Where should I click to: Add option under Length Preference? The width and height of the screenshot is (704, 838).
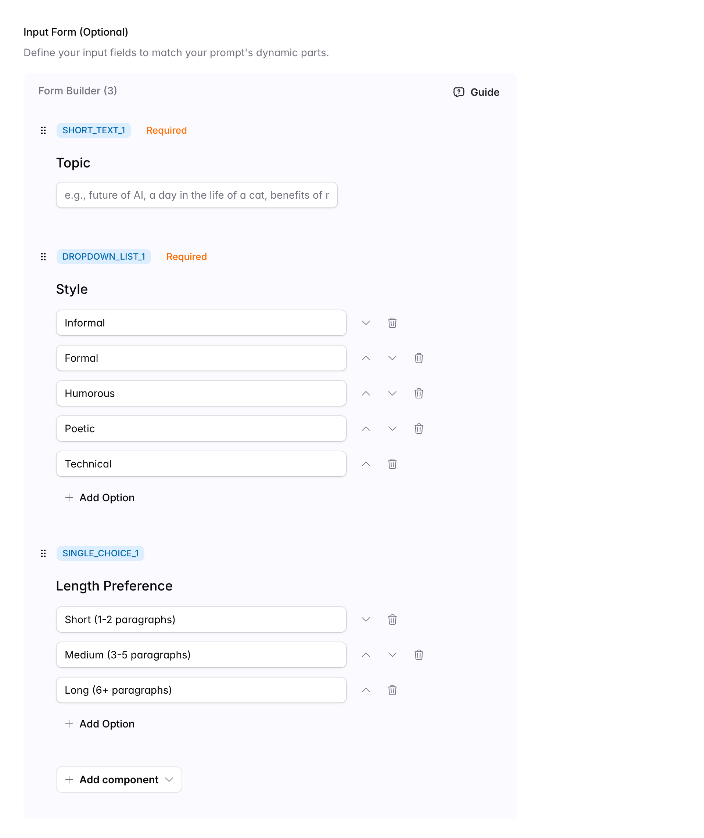click(x=100, y=724)
